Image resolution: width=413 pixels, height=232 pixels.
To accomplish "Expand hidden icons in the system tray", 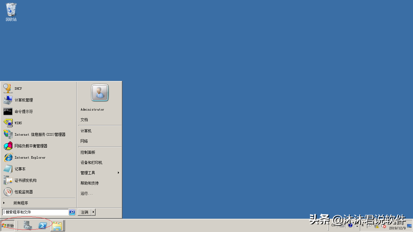I will [x=363, y=225].
